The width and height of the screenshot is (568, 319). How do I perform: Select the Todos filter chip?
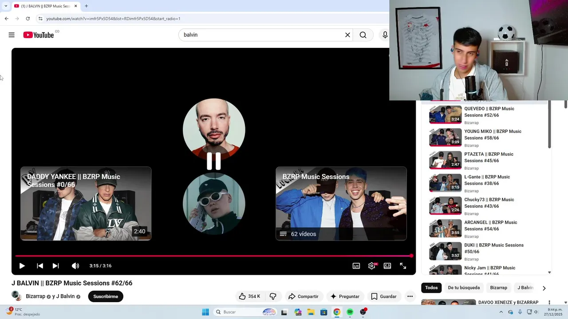[431, 288]
